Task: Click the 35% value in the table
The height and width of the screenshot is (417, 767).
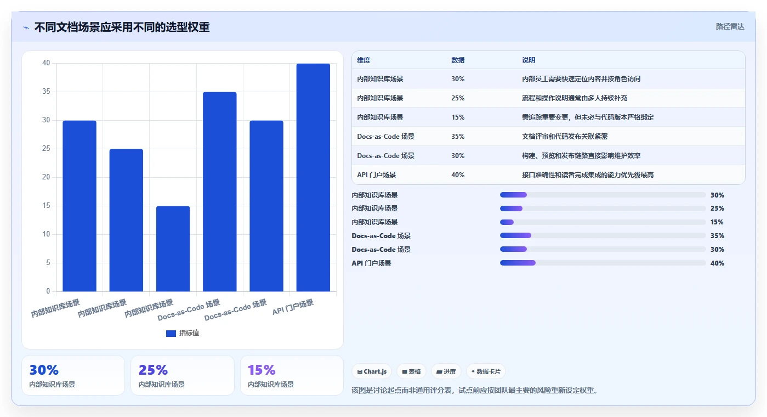Action: (458, 137)
